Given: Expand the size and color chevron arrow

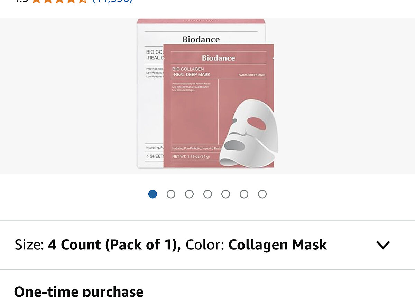Looking at the screenshot, I should 383,245.
